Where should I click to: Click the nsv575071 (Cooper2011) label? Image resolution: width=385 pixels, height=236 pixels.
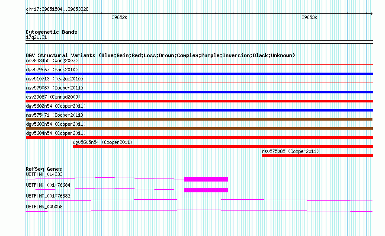tap(55, 115)
